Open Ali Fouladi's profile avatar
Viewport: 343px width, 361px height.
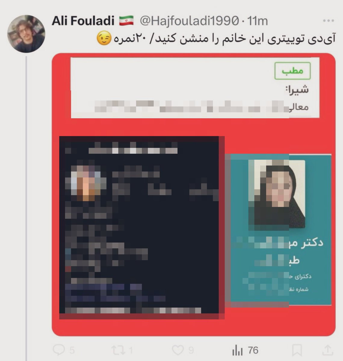point(26,34)
